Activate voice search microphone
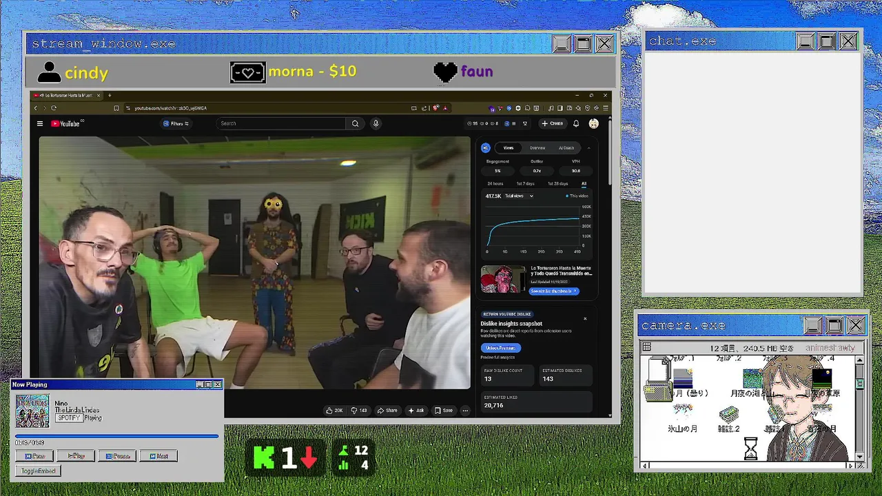This screenshot has height=496, width=882. point(376,124)
